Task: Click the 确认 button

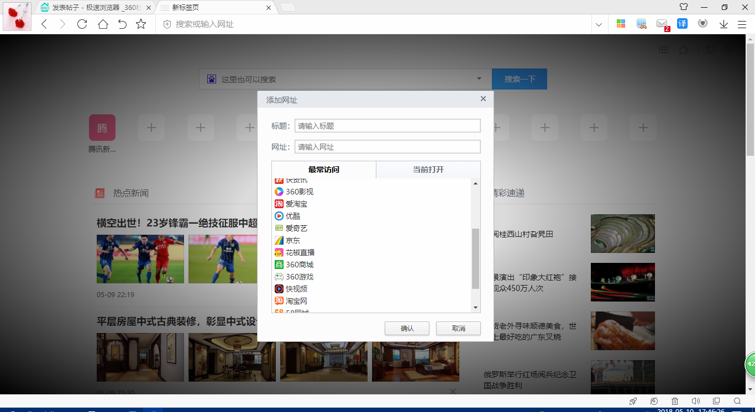Action: click(407, 328)
